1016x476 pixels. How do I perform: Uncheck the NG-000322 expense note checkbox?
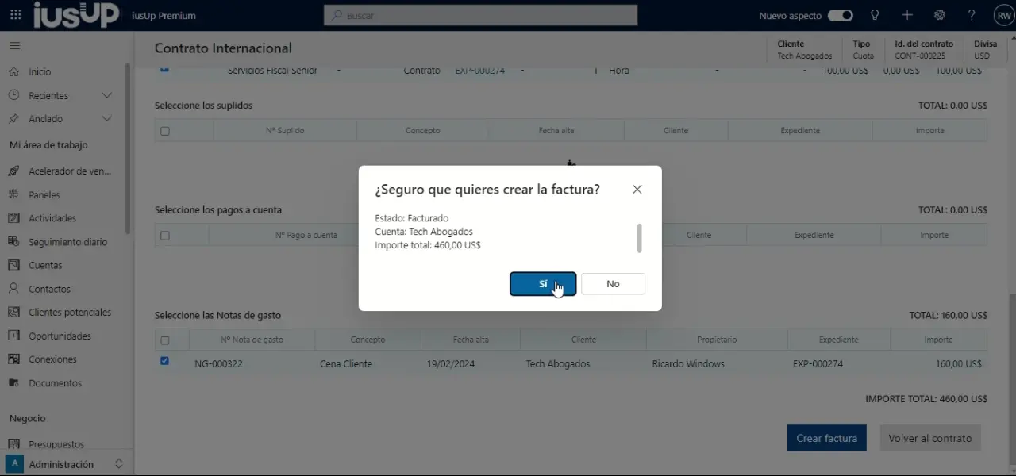(164, 361)
